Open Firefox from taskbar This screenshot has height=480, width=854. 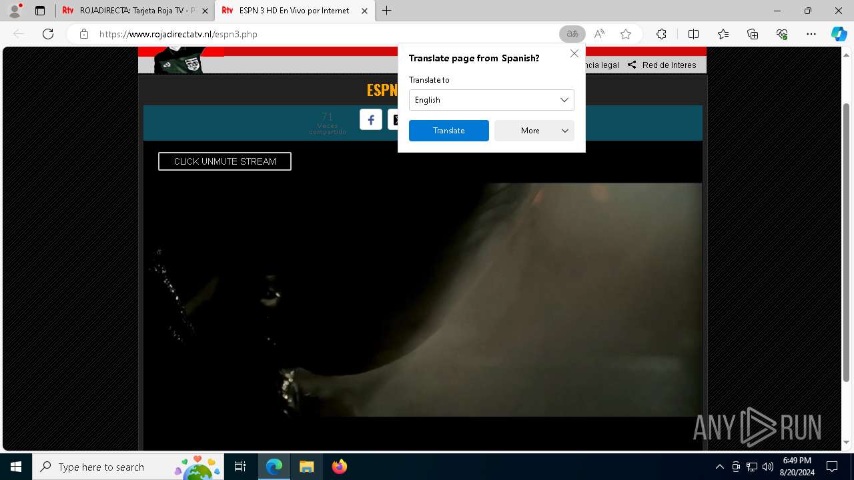point(339,467)
